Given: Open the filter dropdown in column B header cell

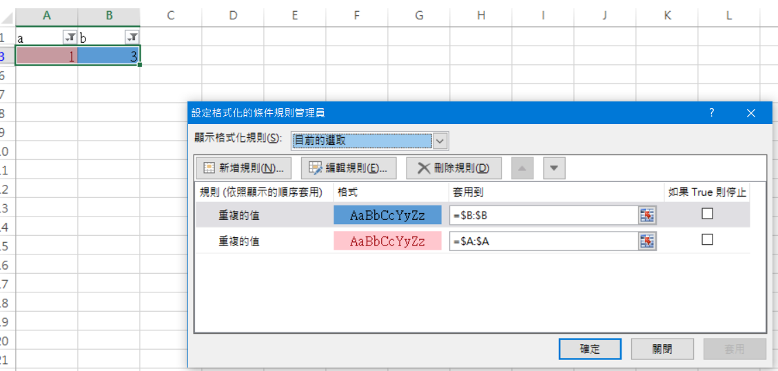Looking at the screenshot, I should tap(132, 37).
